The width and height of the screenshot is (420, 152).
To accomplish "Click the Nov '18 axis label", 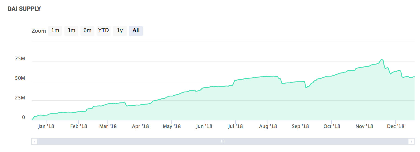I will (x=364, y=126).
